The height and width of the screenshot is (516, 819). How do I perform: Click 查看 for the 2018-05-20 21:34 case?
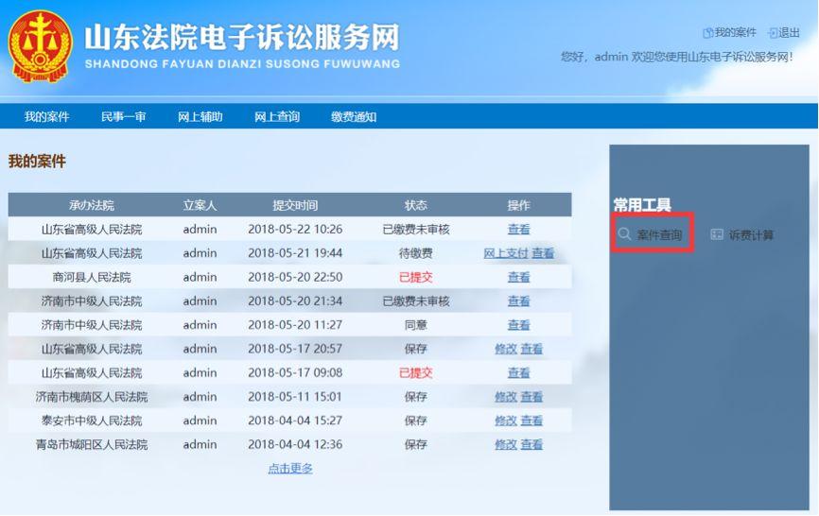518,301
